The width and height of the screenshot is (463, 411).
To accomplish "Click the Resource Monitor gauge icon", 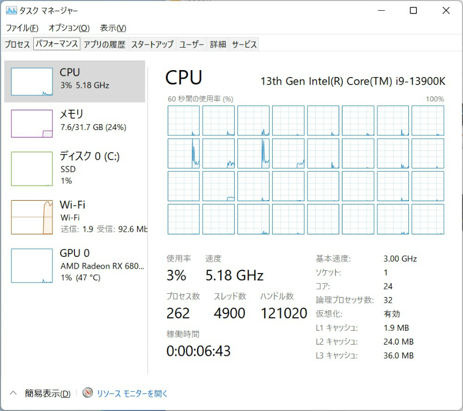I will click(x=88, y=393).
